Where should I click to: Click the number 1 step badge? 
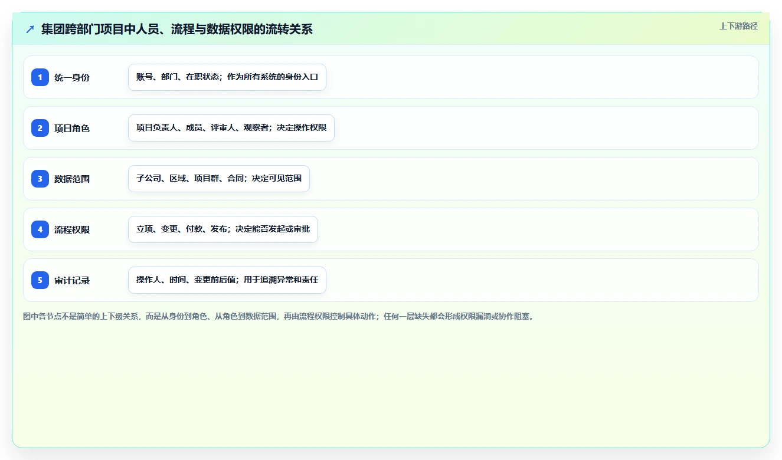[40, 77]
